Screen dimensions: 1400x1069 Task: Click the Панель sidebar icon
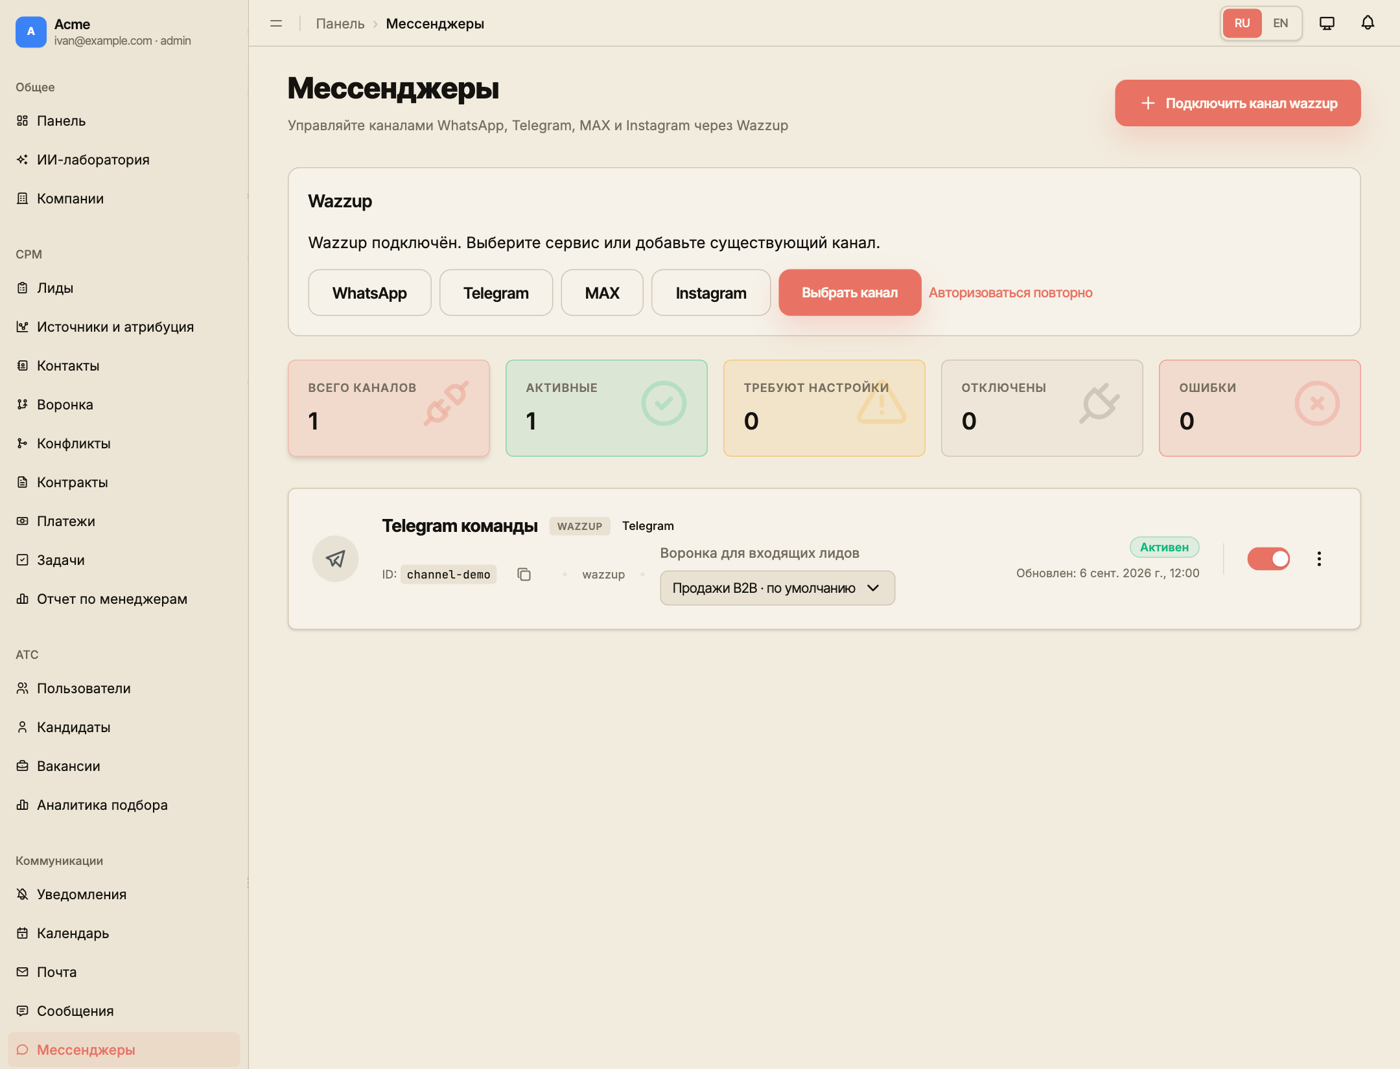click(23, 121)
